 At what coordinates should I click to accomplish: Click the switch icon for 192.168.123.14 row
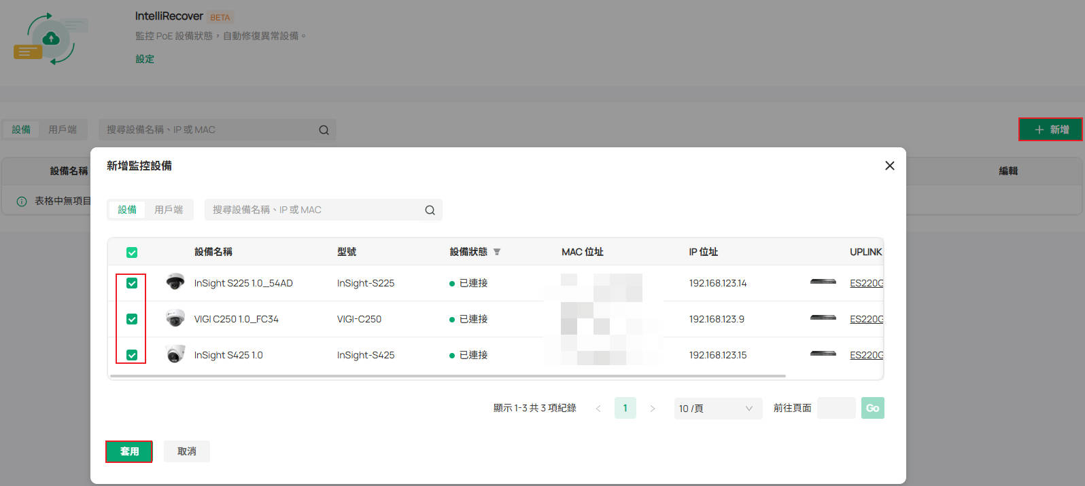(823, 282)
